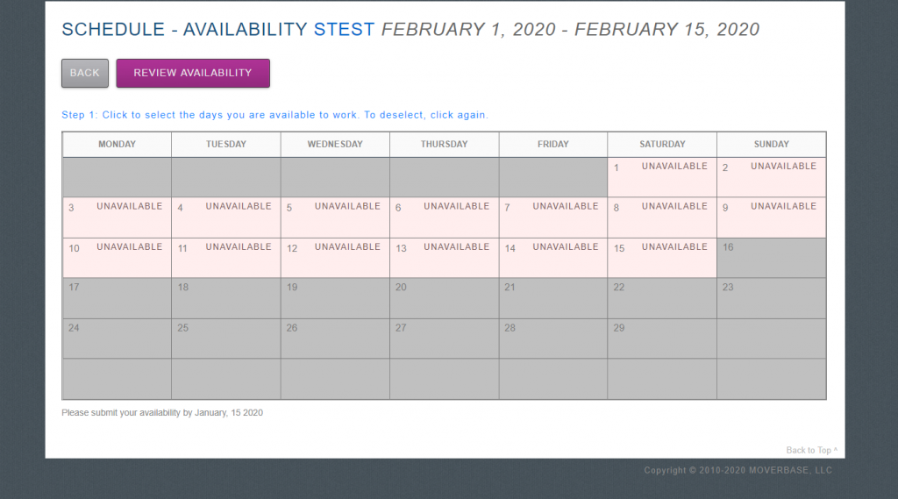Select Tuesday the 4th day cell
This screenshot has height=499, width=898.
click(x=225, y=217)
